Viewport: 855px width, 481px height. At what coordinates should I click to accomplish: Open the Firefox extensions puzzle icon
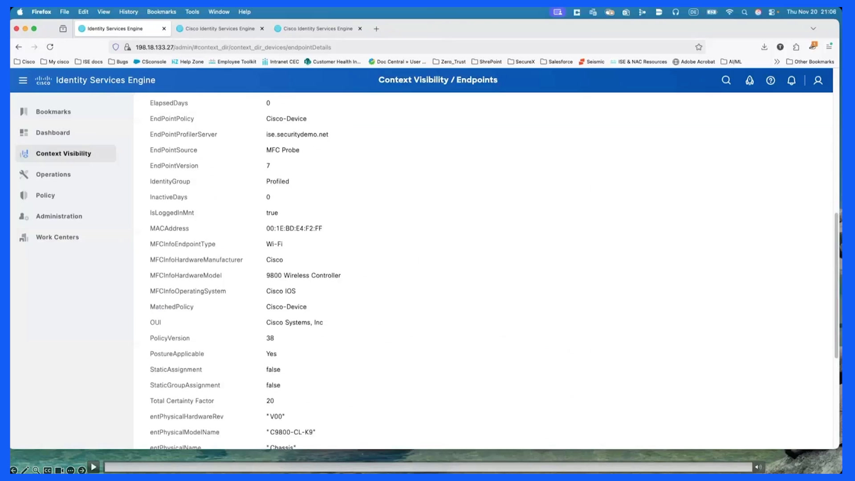pyautogui.click(x=796, y=47)
